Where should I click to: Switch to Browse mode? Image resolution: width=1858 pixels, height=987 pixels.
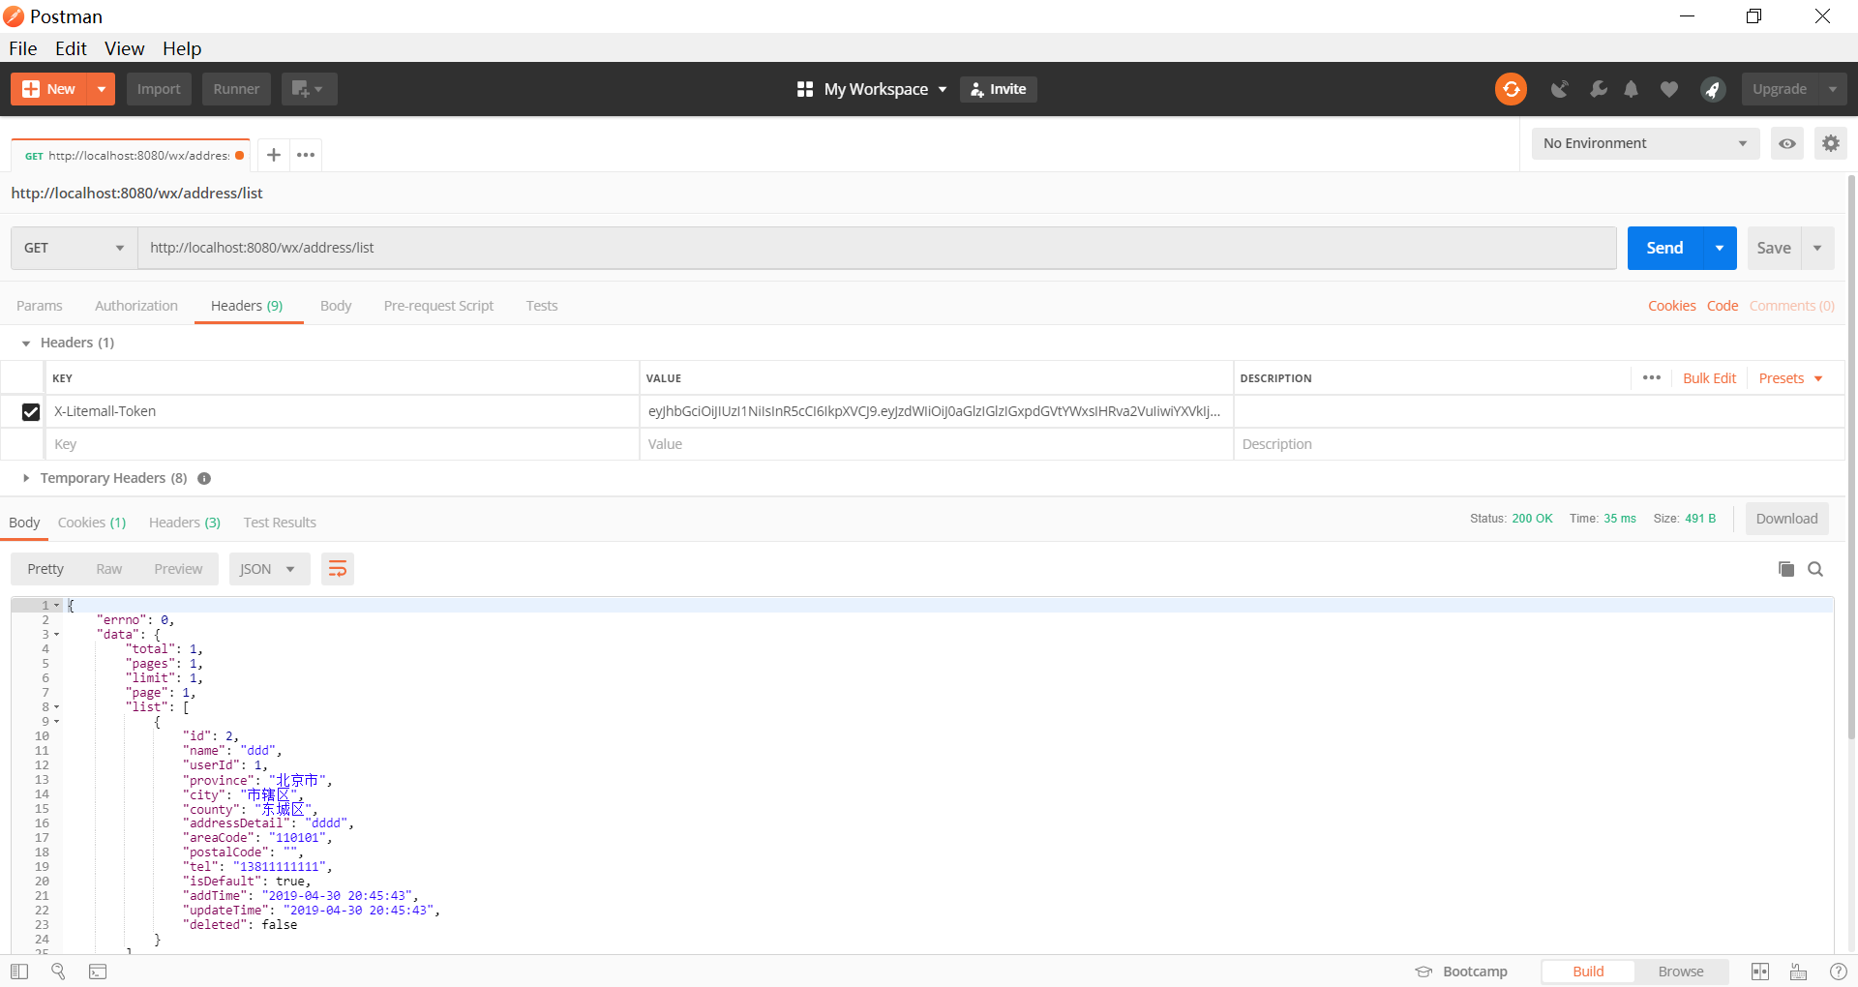1680,972
